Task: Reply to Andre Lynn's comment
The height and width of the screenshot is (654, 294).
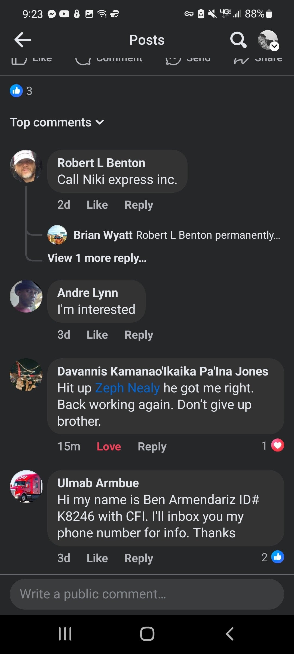Action: coord(139,335)
